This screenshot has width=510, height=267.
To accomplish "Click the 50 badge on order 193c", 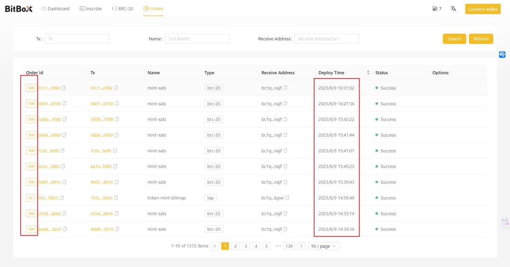I will [31, 198].
